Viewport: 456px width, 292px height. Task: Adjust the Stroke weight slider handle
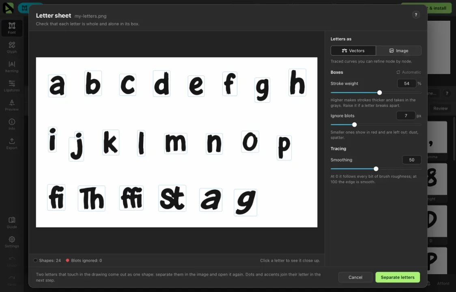[x=379, y=92]
